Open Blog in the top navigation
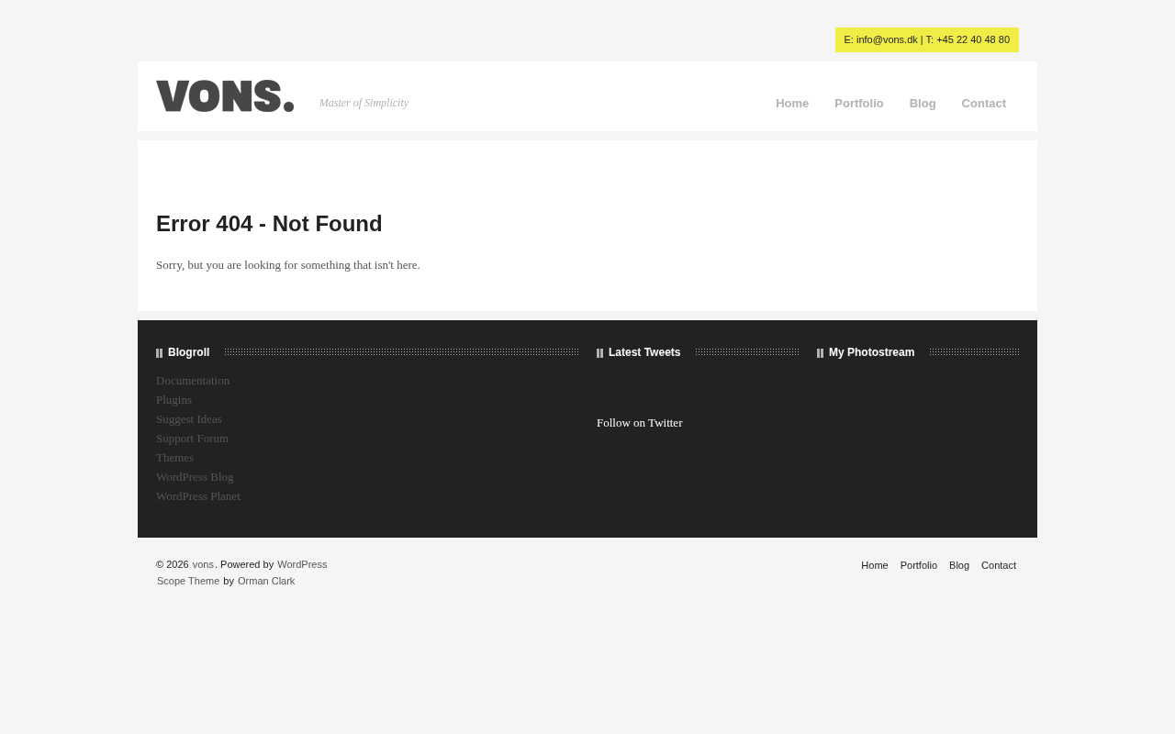This screenshot has height=734, width=1175. (x=923, y=104)
